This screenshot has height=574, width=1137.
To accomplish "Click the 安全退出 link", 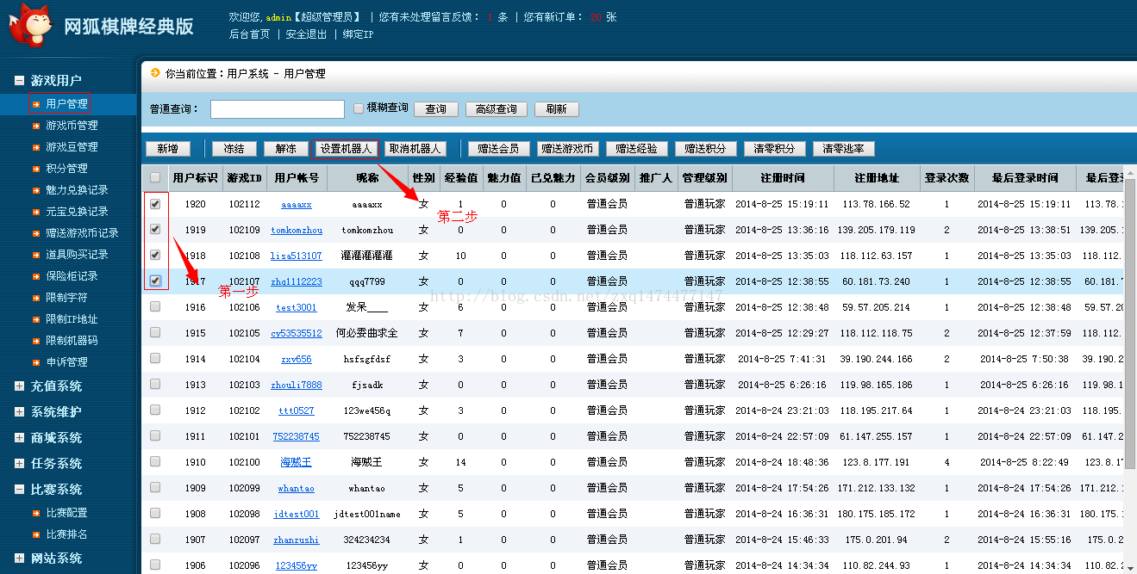I will (306, 34).
